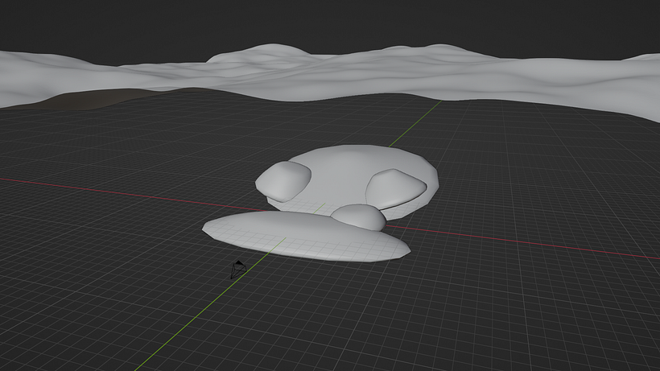Image resolution: width=660 pixels, height=371 pixels.
Task: Select the left rounded lump mesh
Action: (x=283, y=181)
